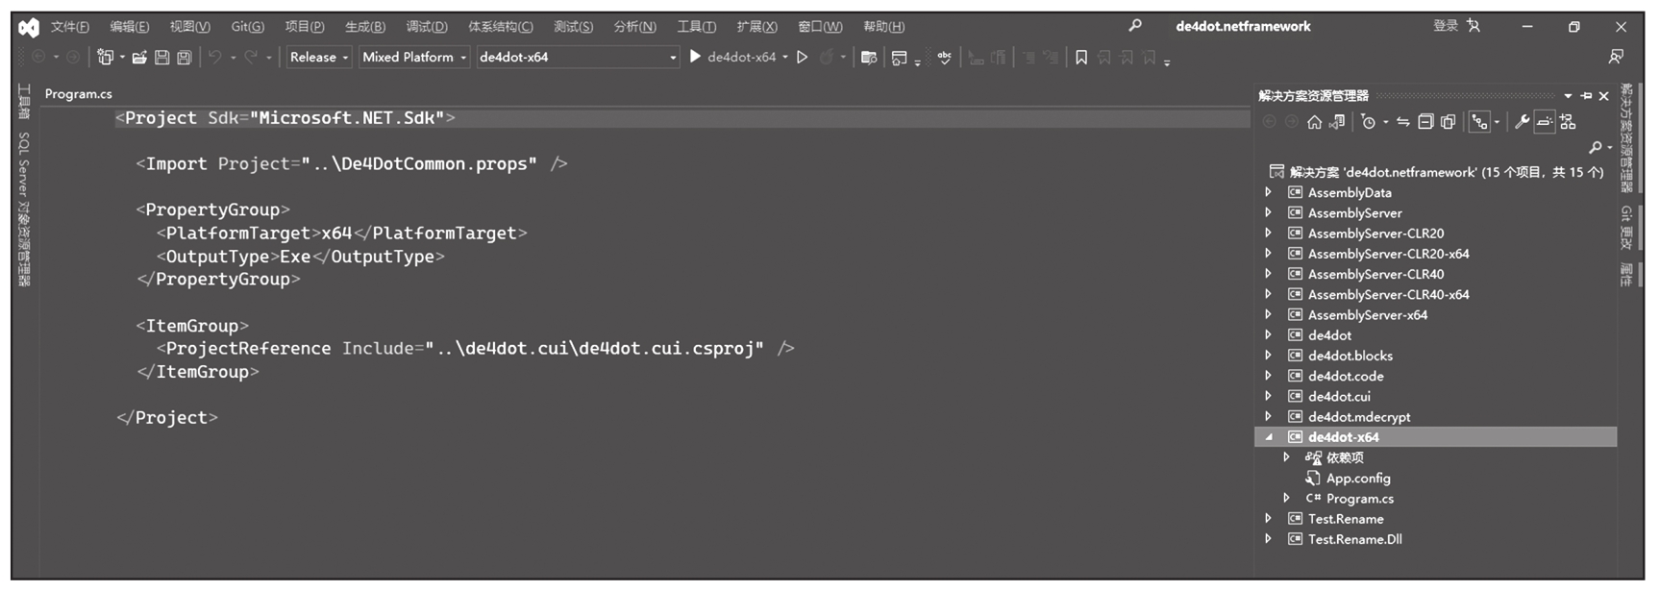Viewport: 1660px width, 591px height.
Task: Expand the AssemblyData project node
Action: pyautogui.click(x=1268, y=192)
